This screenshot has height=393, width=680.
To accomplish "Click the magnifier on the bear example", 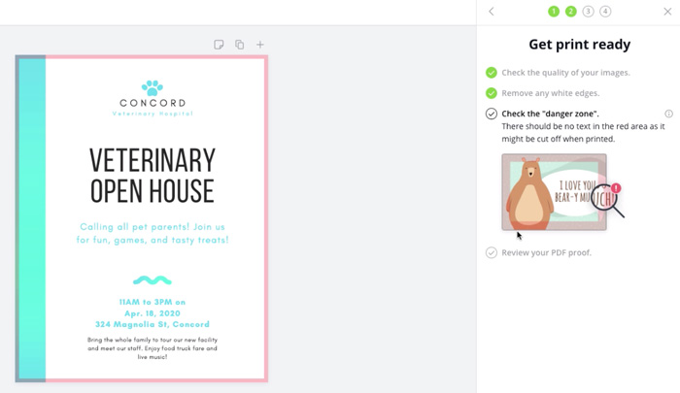I will 607,199.
